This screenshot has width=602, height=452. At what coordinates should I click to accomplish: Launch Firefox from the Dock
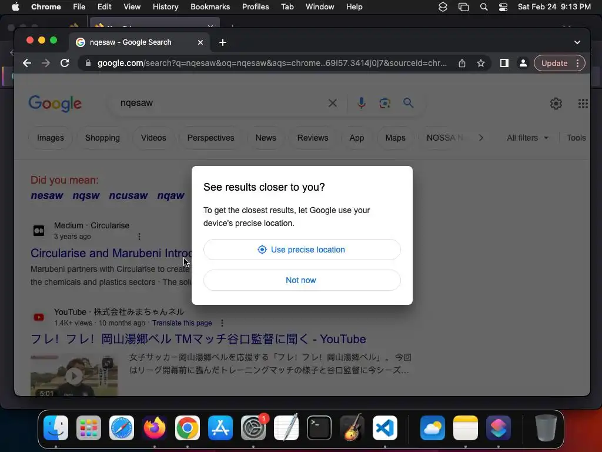155,428
